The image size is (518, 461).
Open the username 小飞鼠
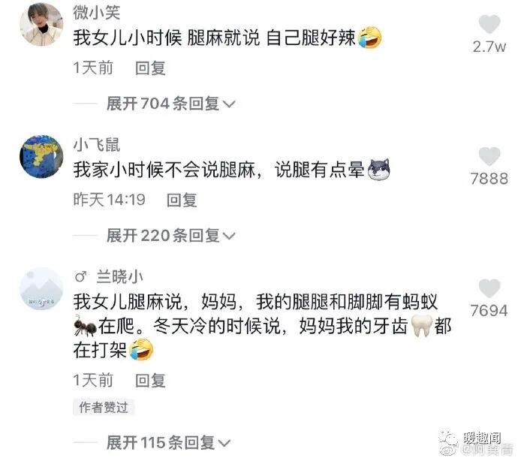[96, 145]
